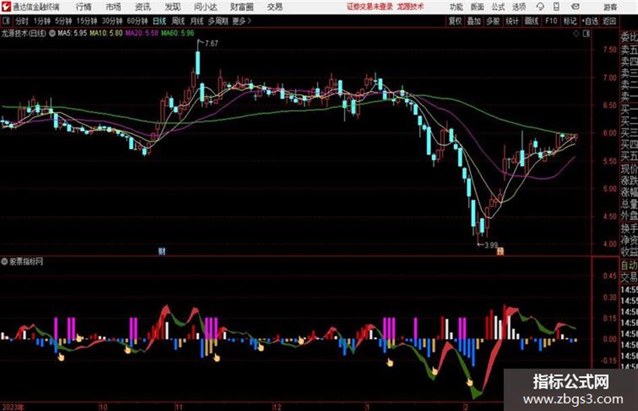Click the 龙源技术(日线) chart title
The width and height of the screenshot is (638, 411).
(24, 33)
